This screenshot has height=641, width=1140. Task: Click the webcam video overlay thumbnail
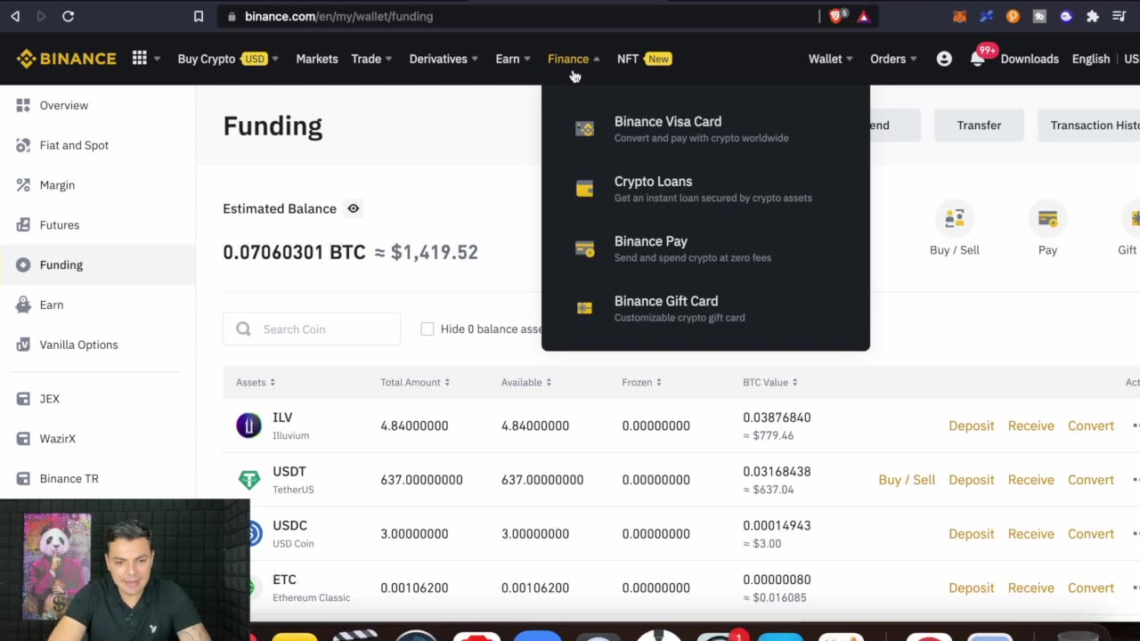(x=125, y=570)
